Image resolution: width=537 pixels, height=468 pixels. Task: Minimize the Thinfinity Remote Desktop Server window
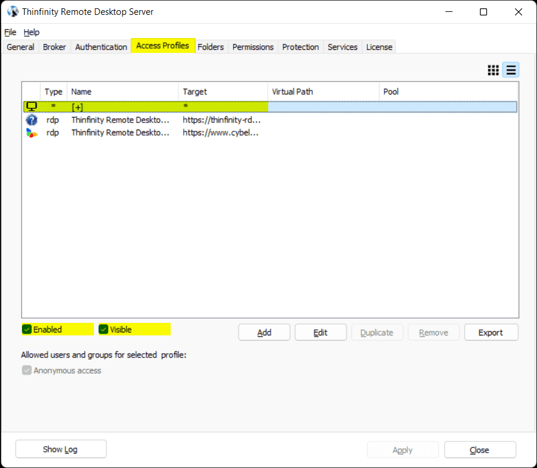pyautogui.click(x=449, y=12)
